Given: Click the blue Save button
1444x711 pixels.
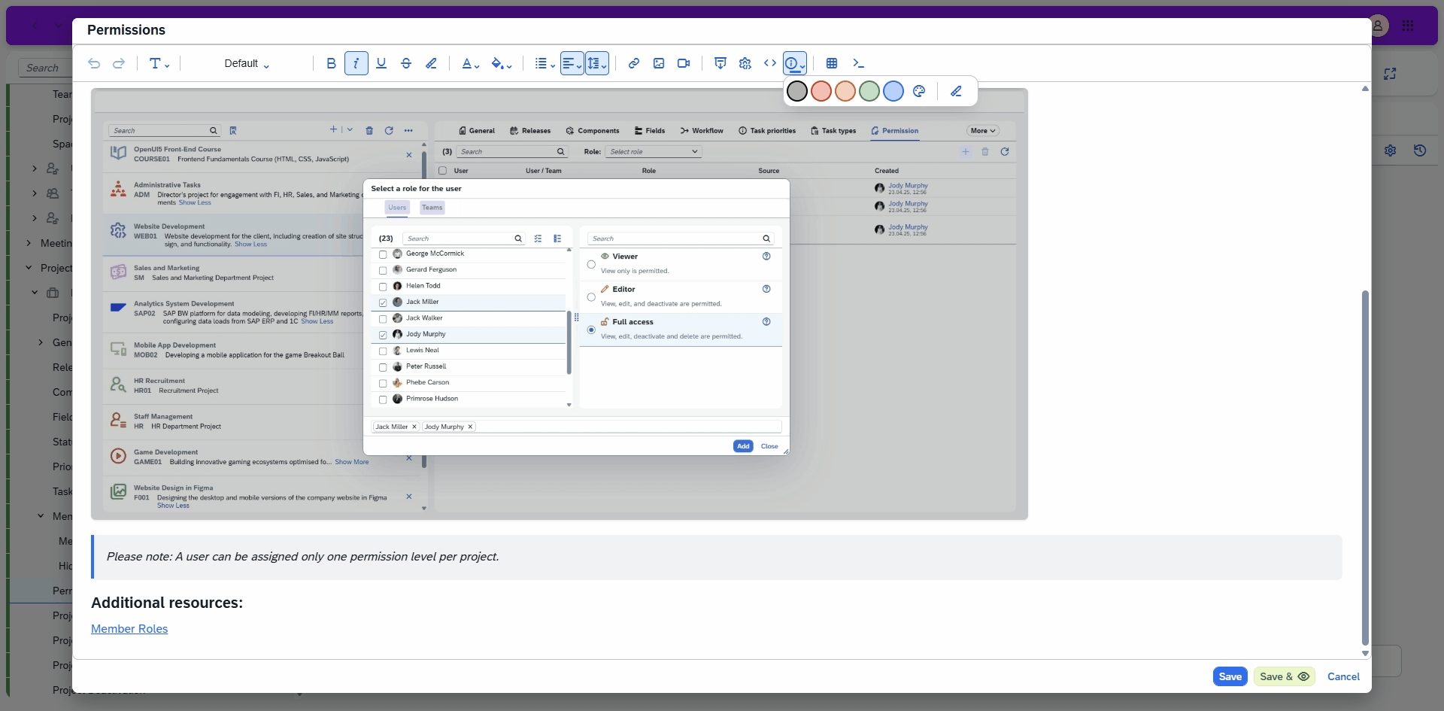Looking at the screenshot, I should coord(1230,676).
